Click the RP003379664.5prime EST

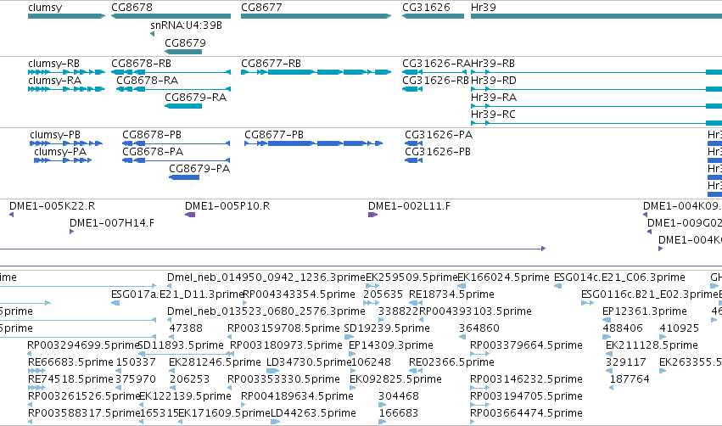pyautogui.click(x=480, y=354)
